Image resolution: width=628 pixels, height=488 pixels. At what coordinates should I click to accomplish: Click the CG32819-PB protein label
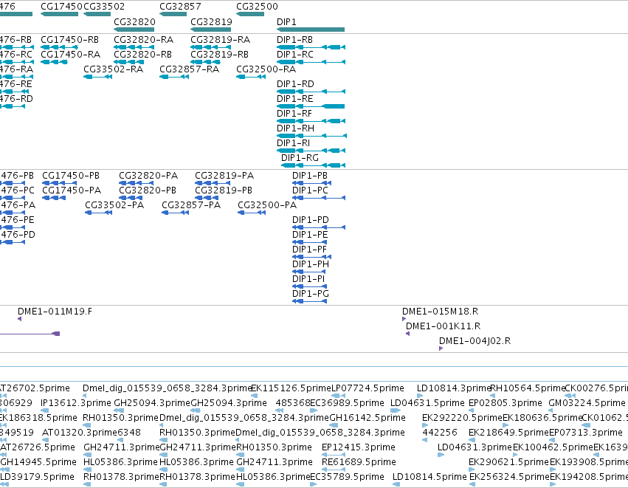tap(224, 190)
